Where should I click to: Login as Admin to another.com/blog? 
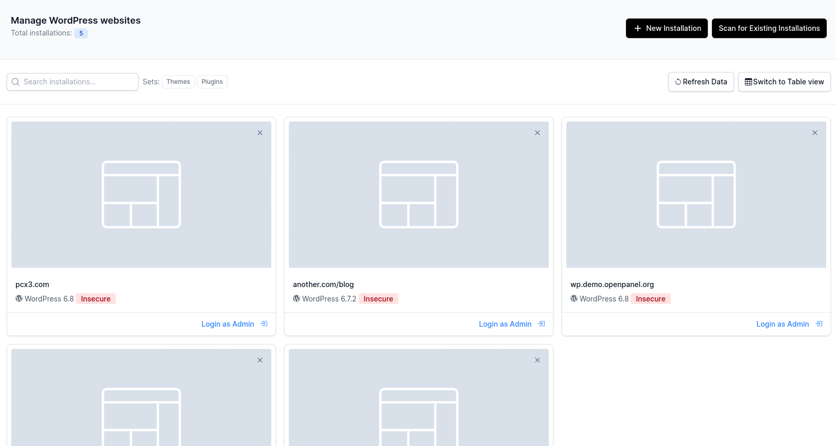coord(505,324)
